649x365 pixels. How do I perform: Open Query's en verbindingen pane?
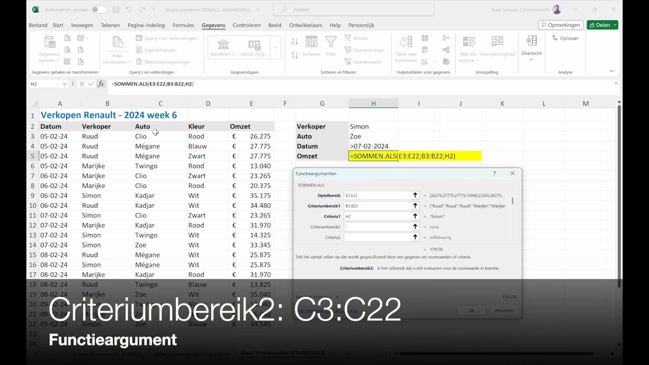166,38
